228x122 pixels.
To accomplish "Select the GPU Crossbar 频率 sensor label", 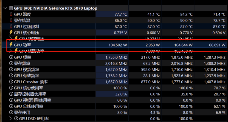I will (x=31, y=82).
